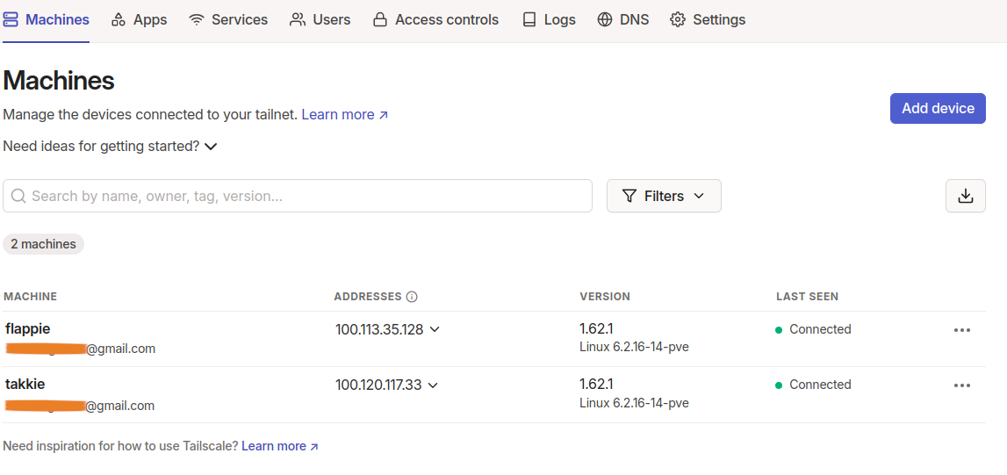Open the flappie machine
1007x475 pixels.
27,328
